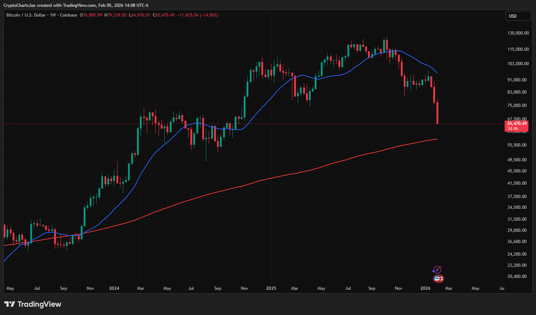Click the 41,500.00 price axis label

(518, 183)
